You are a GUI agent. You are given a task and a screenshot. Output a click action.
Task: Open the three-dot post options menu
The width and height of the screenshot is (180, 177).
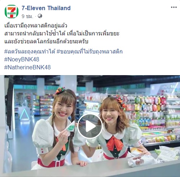pos(174,7)
